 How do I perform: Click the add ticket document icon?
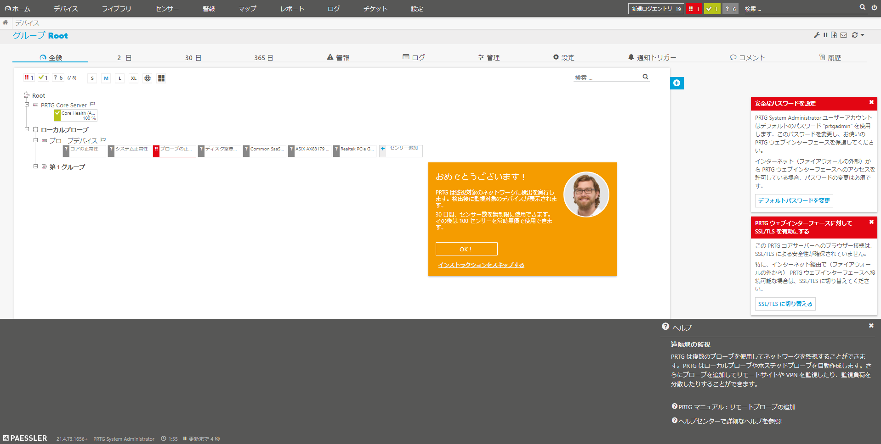[x=834, y=35]
